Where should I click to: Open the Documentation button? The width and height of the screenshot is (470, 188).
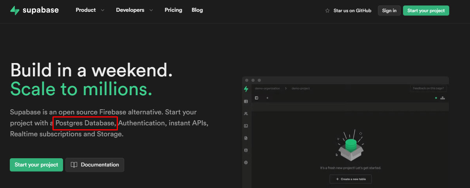95,165
